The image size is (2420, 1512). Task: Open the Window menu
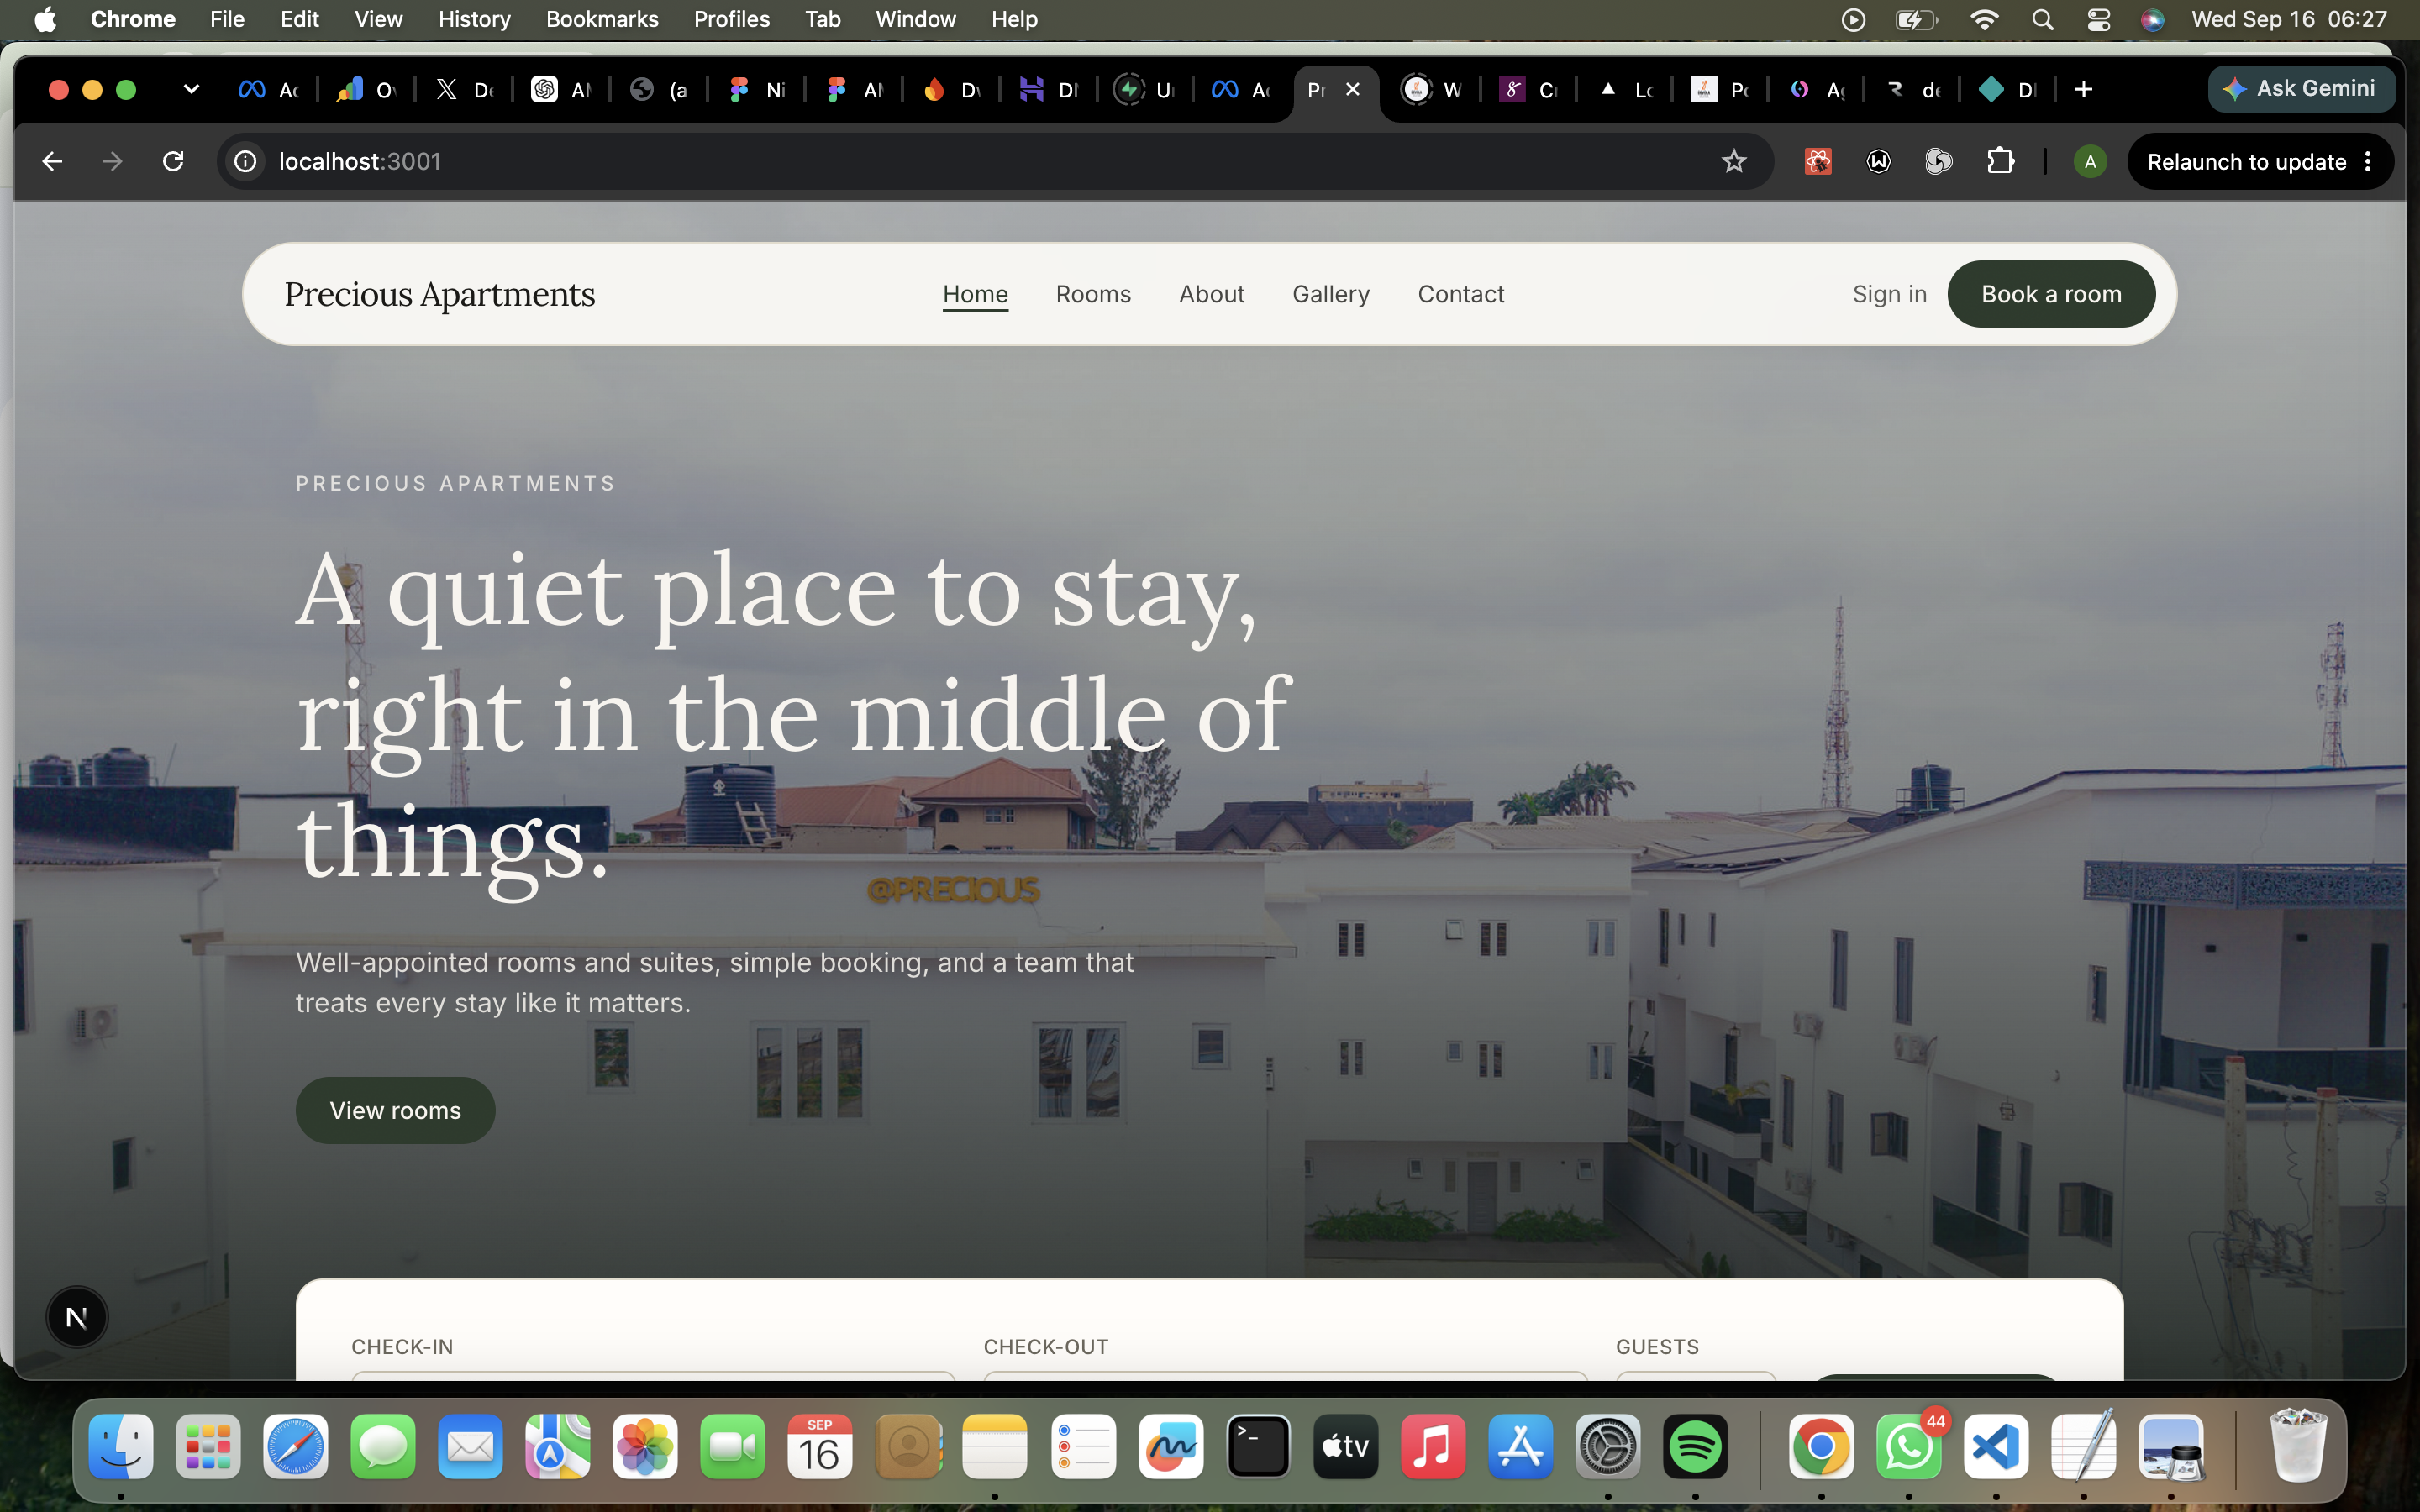915,19
